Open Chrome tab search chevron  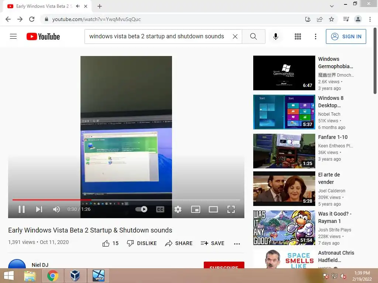[332, 6]
